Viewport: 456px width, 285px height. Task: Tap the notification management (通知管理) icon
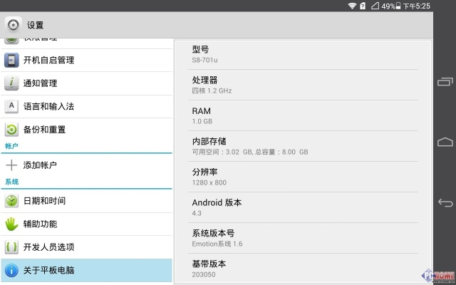point(11,83)
